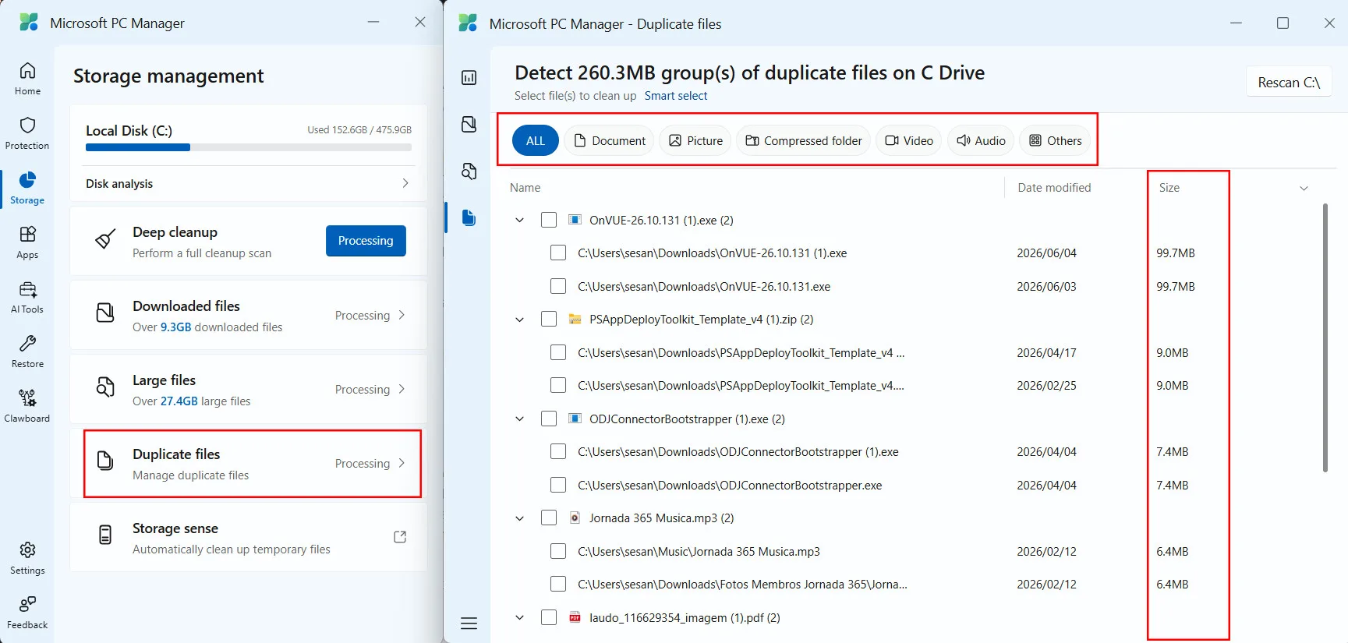Filter duplicates by Document

point(610,140)
